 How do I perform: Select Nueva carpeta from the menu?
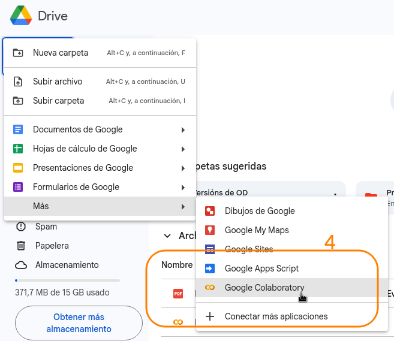click(100, 53)
